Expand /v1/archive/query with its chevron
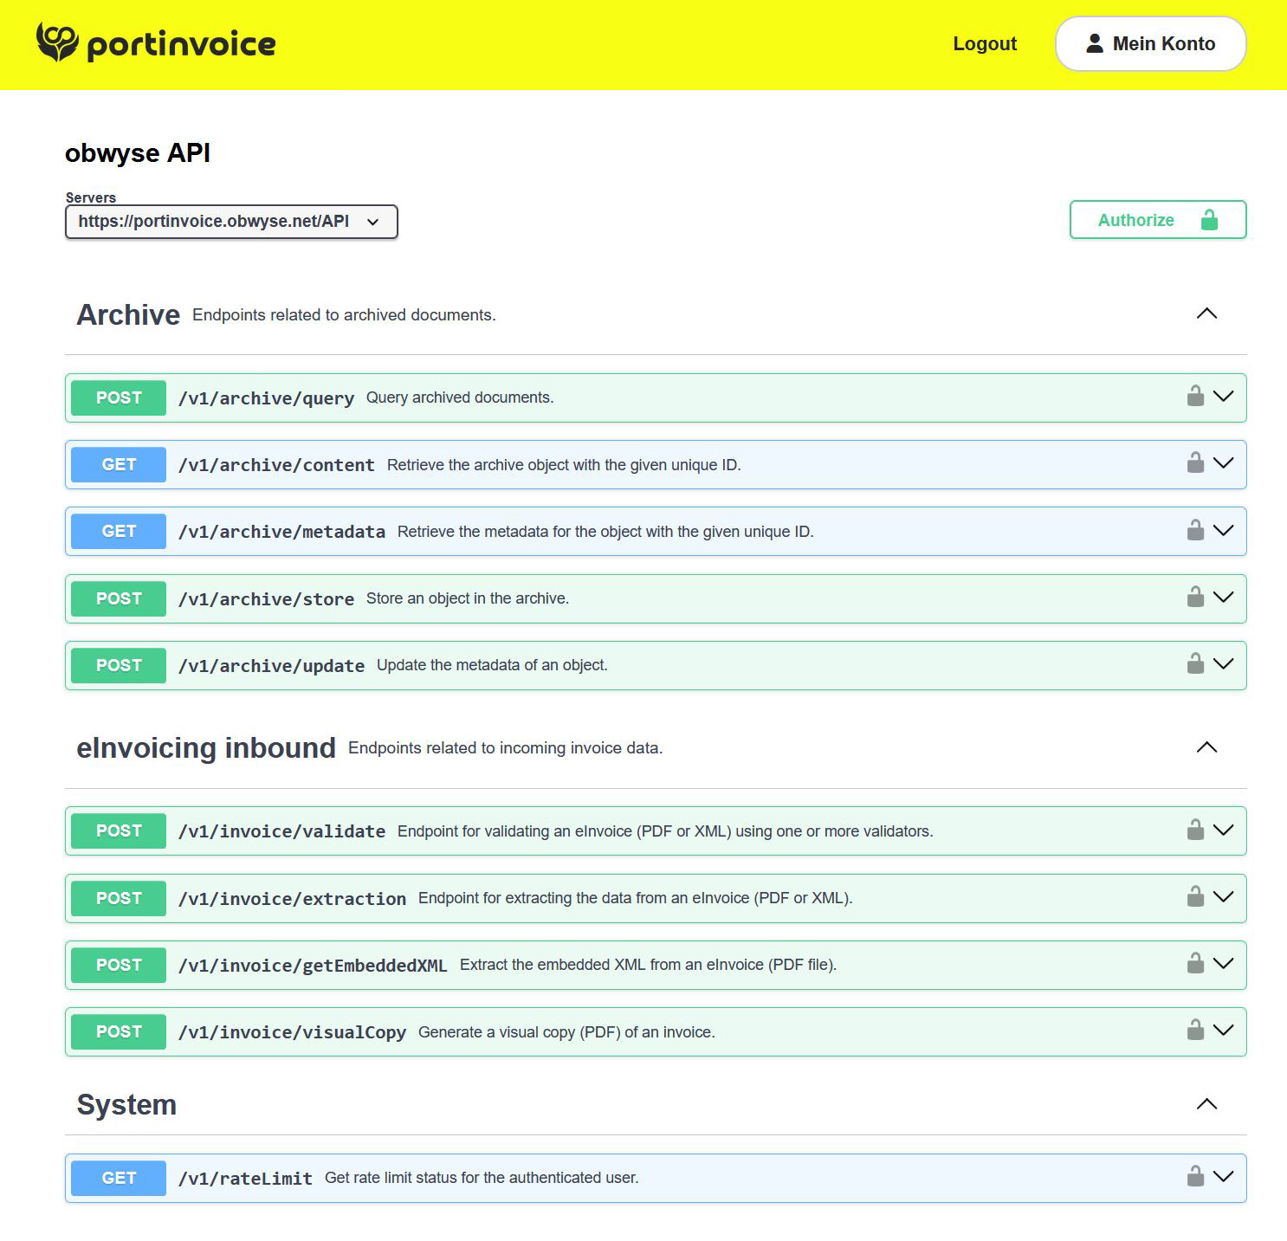Viewport: 1287px width, 1241px height. [1223, 396]
